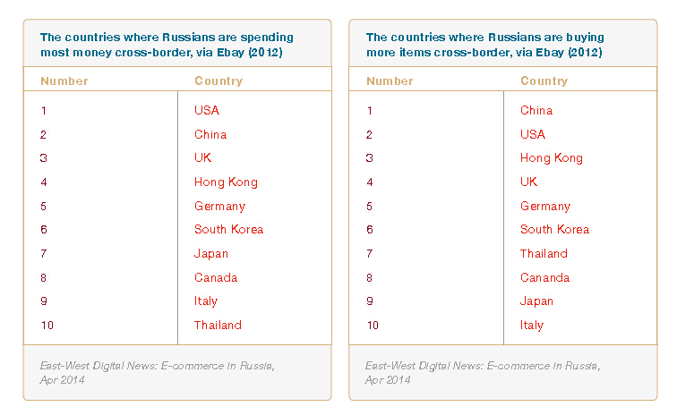This screenshot has height=415, width=677.
Task: Select the Country header in right table
Action: (x=544, y=81)
